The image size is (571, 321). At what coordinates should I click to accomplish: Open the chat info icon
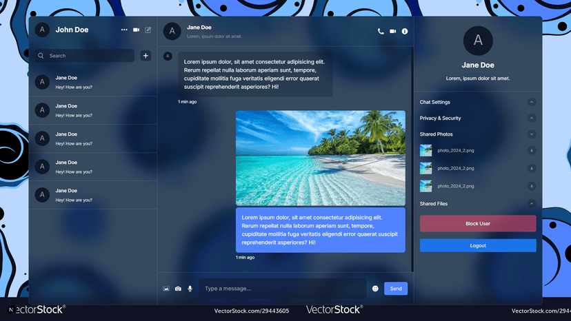405,31
